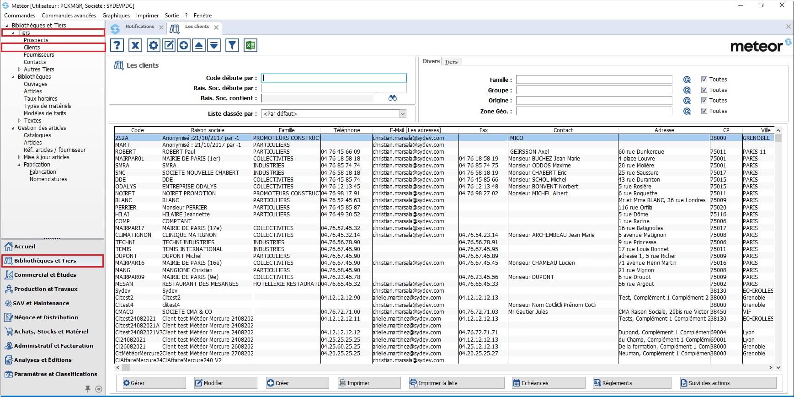Open the Commandes avancées menu
The width and height of the screenshot is (794, 397).
coord(69,16)
